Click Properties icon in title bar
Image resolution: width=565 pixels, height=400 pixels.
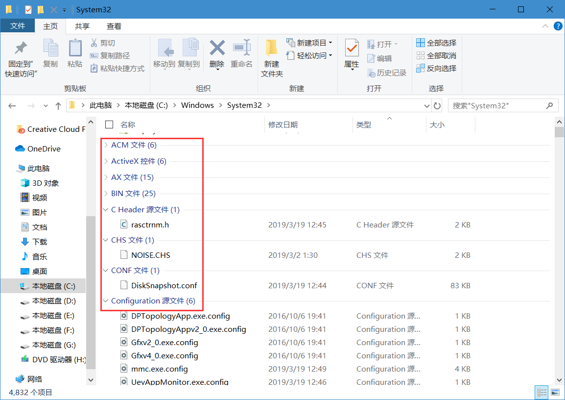click(x=28, y=9)
